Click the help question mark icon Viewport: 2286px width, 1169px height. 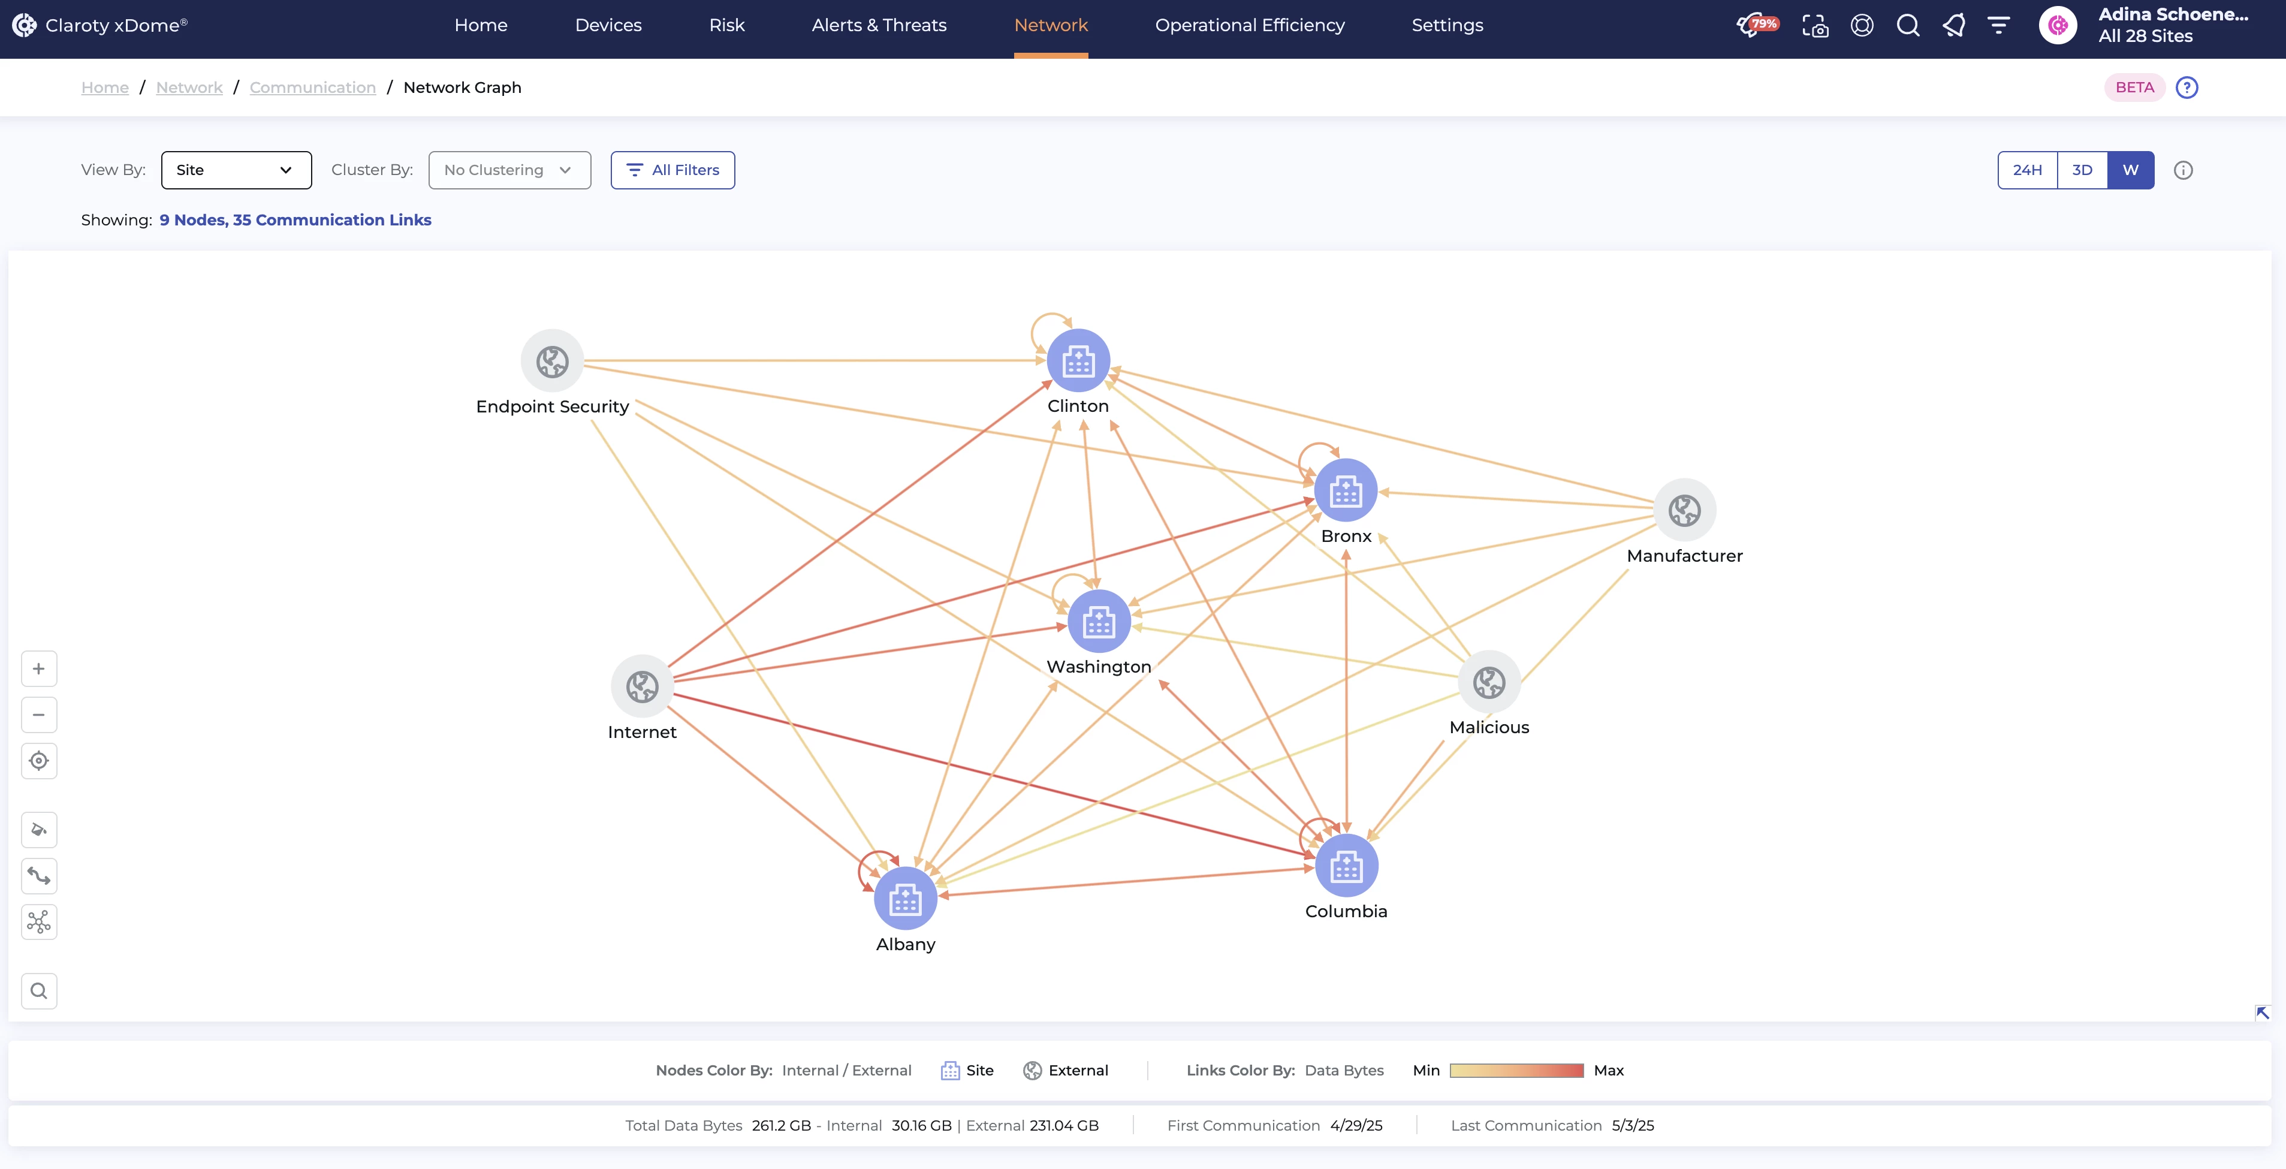[2187, 87]
